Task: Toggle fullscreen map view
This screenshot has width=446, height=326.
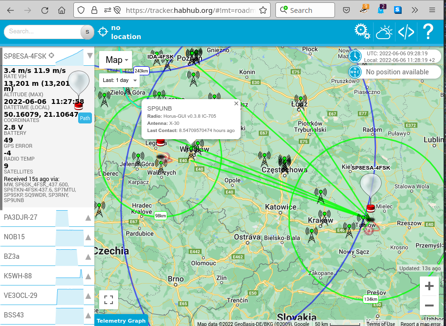Action: coord(109,299)
